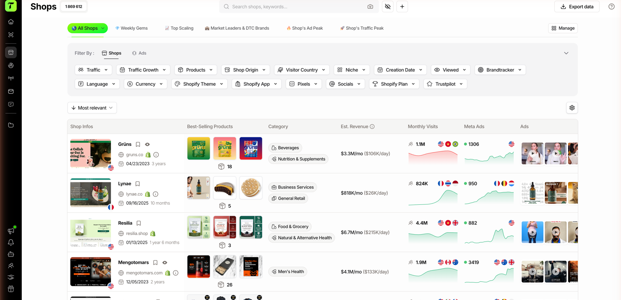Click the Export data button
Screen dimensions: 621x300
pos(577,7)
